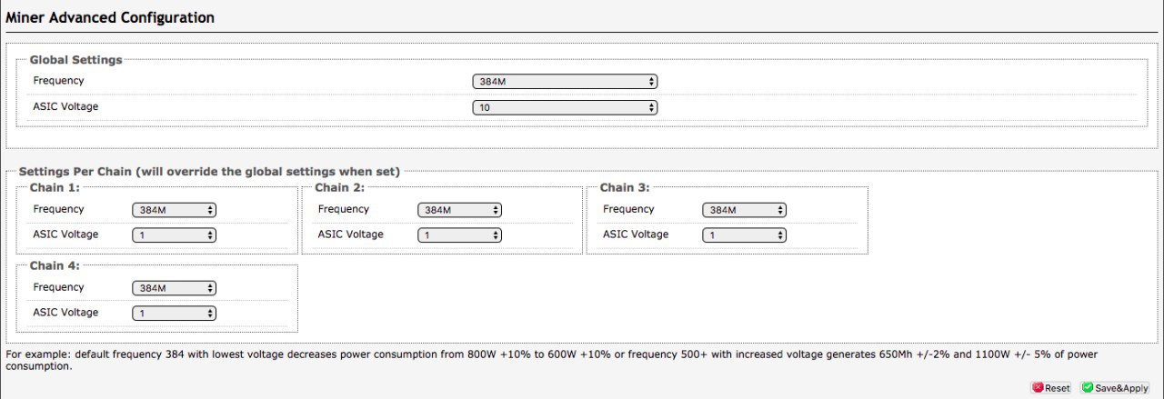Open the Chain 2 ASIC Voltage selector
Viewport: 1164px width, 399px height.
click(x=459, y=235)
